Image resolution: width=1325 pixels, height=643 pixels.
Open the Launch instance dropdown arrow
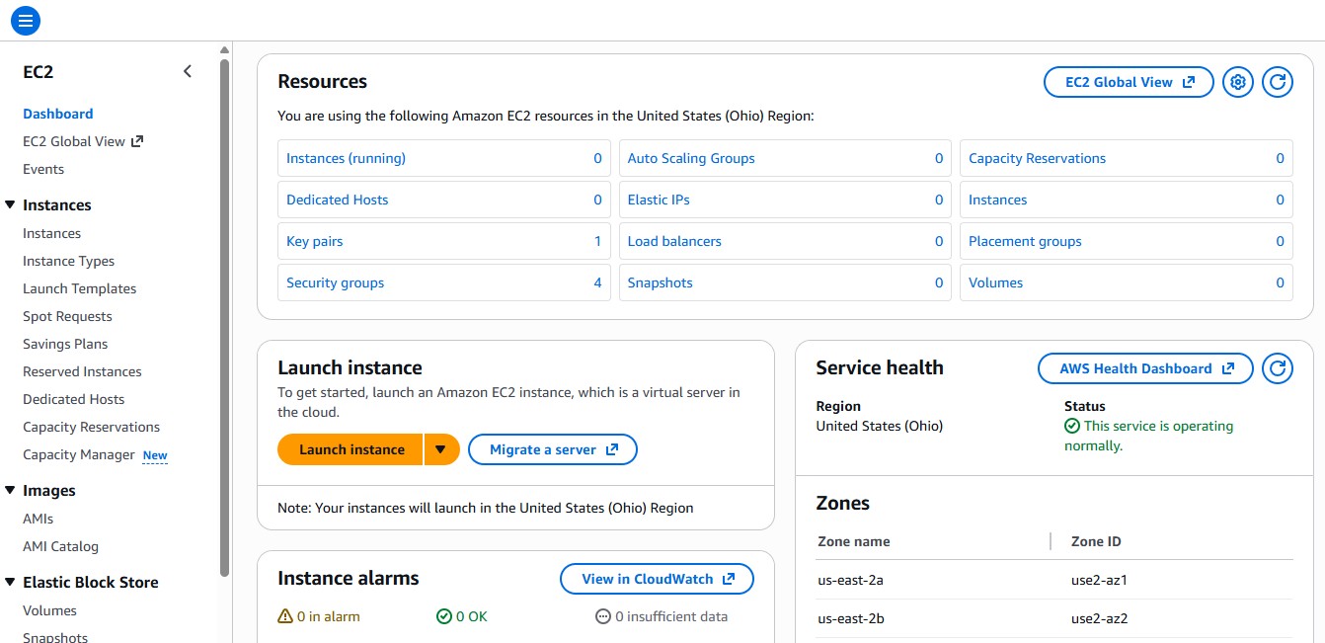click(441, 449)
